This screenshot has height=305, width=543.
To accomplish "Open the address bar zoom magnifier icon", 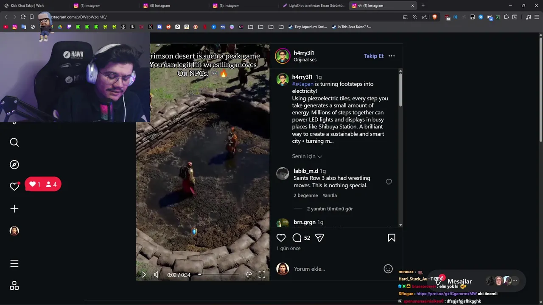I will (415, 17).
